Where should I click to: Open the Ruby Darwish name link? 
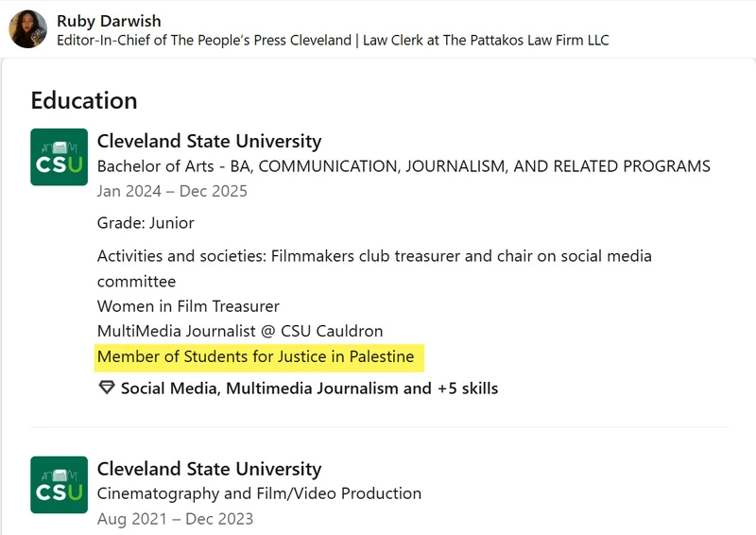point(109,21)
